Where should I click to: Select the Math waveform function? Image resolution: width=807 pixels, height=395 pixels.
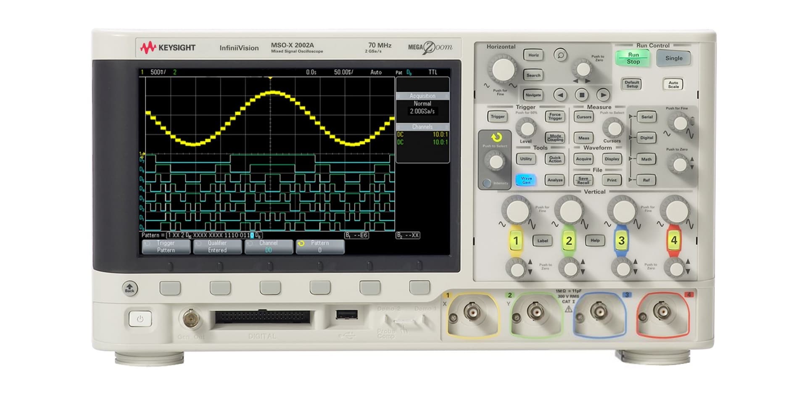[x=646, y=159]
